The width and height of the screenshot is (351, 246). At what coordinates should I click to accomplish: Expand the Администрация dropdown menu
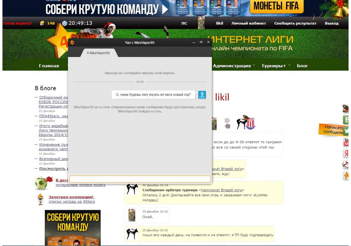234,66
